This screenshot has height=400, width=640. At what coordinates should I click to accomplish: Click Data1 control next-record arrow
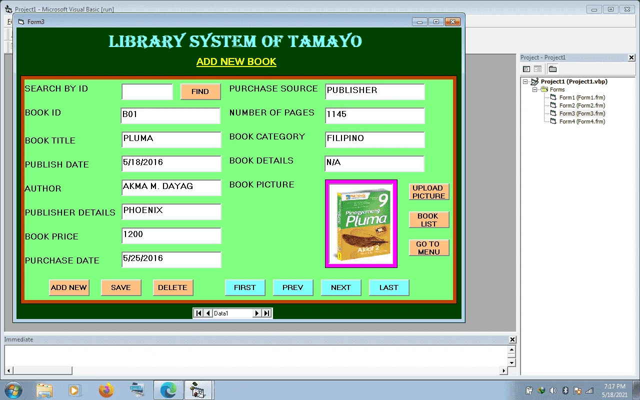[x=257, y=313]
